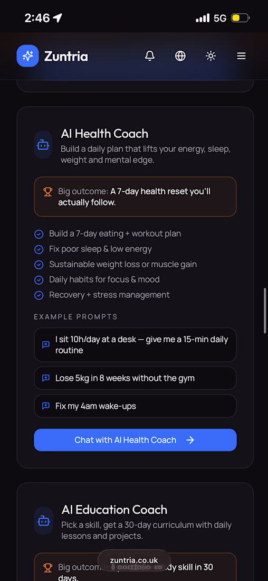Screen dimensions: 268x581
Task: Select 'Lose 5kg in 8 weeks' prompt
Action: click(135, 378)
